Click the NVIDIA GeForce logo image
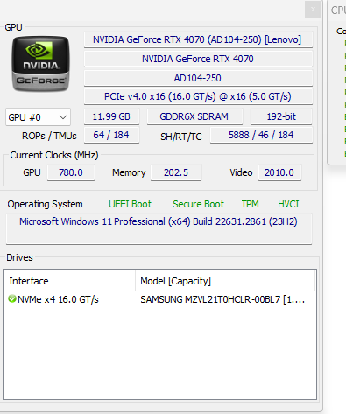346x414 pixels. click(40, 64)
